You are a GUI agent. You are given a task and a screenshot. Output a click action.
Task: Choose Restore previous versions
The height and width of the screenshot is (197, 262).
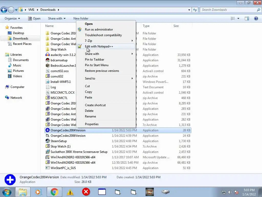coord(106,71)
